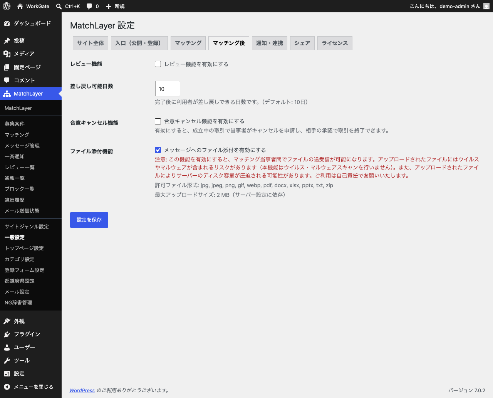Click the ダッシュボード gauge icon
493x398 pixels.
tap(7, 24)
